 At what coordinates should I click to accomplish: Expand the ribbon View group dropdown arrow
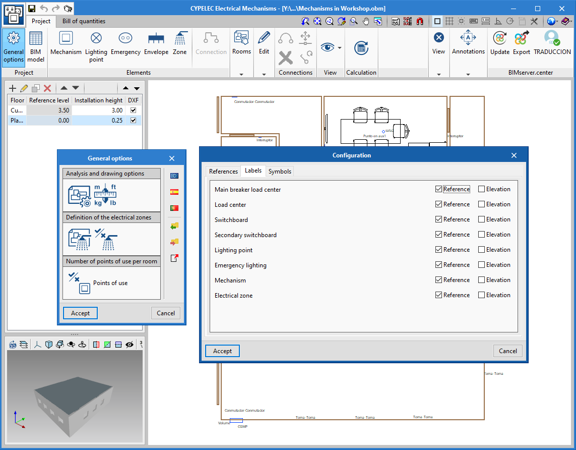[x=438, y=74]
